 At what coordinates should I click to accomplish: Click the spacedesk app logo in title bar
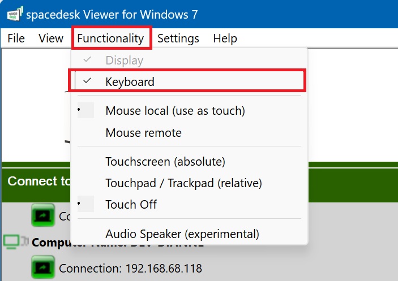(15, 14)
